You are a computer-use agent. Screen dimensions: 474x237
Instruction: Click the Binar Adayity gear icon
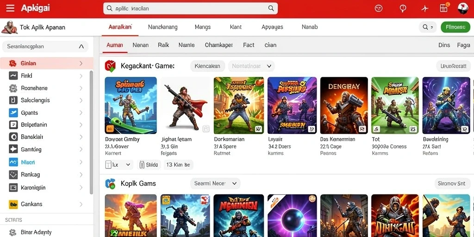click(x=12, y=232)
